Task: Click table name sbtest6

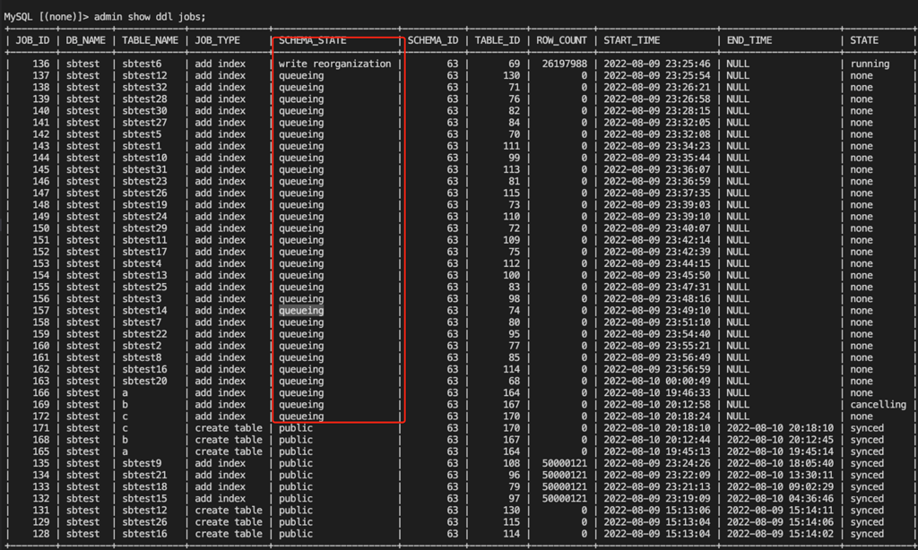Action: tap(142, 64)
